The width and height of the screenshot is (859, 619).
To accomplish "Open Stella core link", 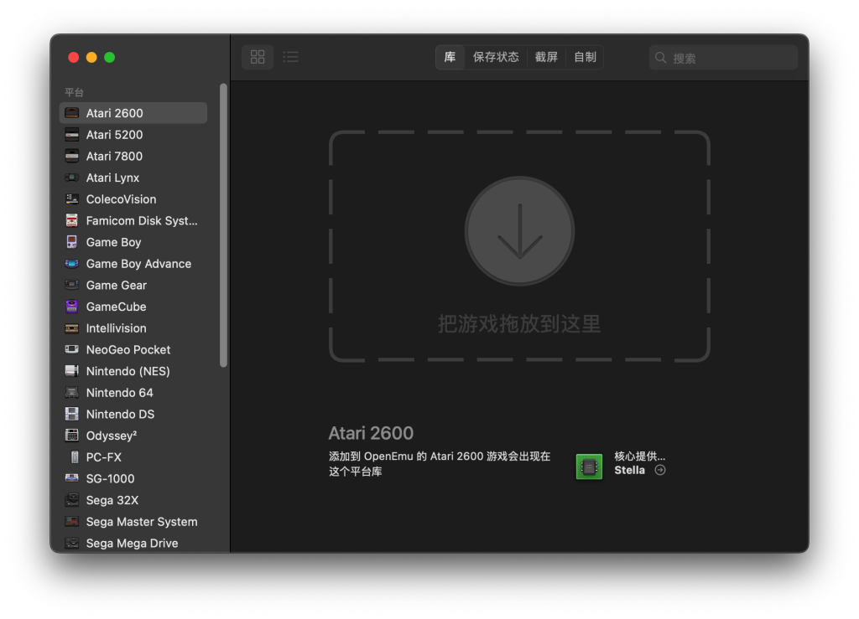I will pyautogui.click(x=629, y=470).
